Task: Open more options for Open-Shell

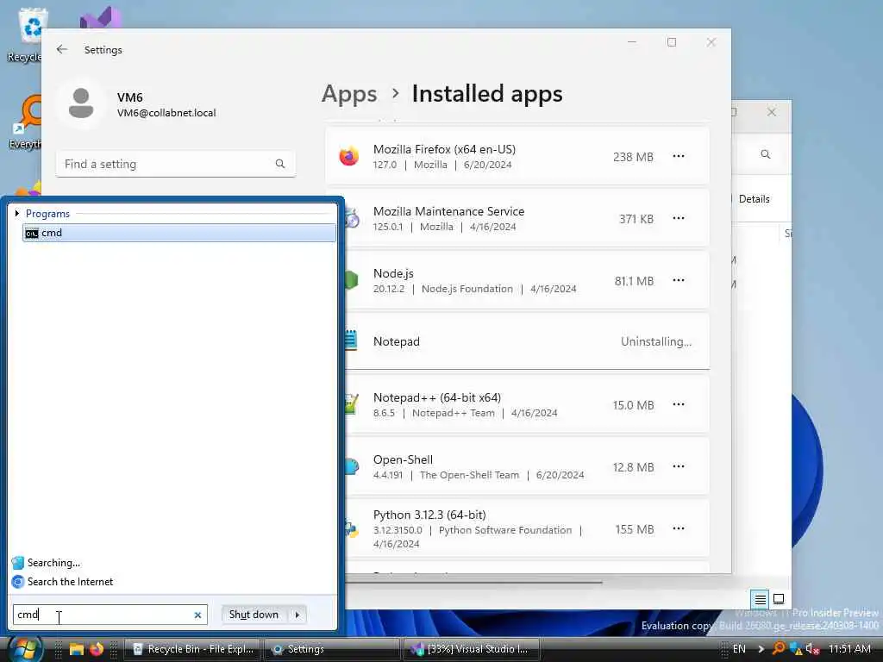Action: point(678,466)
